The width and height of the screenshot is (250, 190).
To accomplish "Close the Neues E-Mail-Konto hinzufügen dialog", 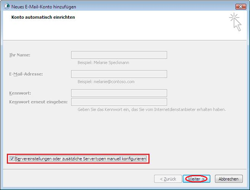I will coord(240,6).
